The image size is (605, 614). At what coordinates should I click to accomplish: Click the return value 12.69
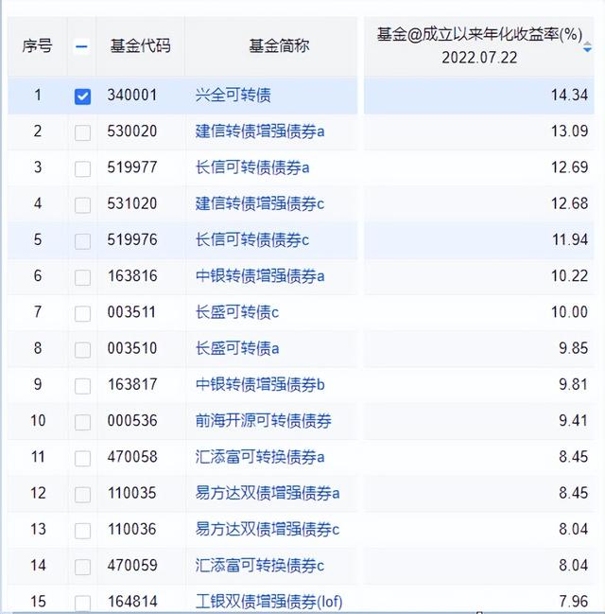(569, 167)
